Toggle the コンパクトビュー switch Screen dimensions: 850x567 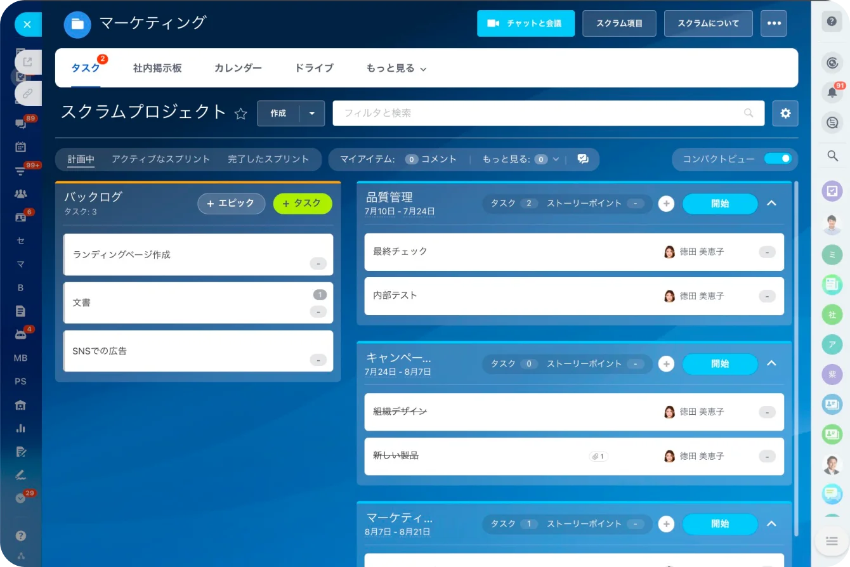(x=777, y=159)
